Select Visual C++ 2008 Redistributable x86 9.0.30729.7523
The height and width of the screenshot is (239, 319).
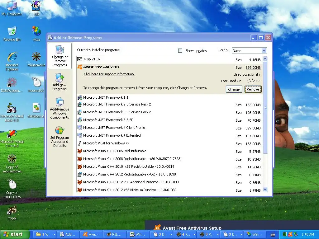click(170, 159)
